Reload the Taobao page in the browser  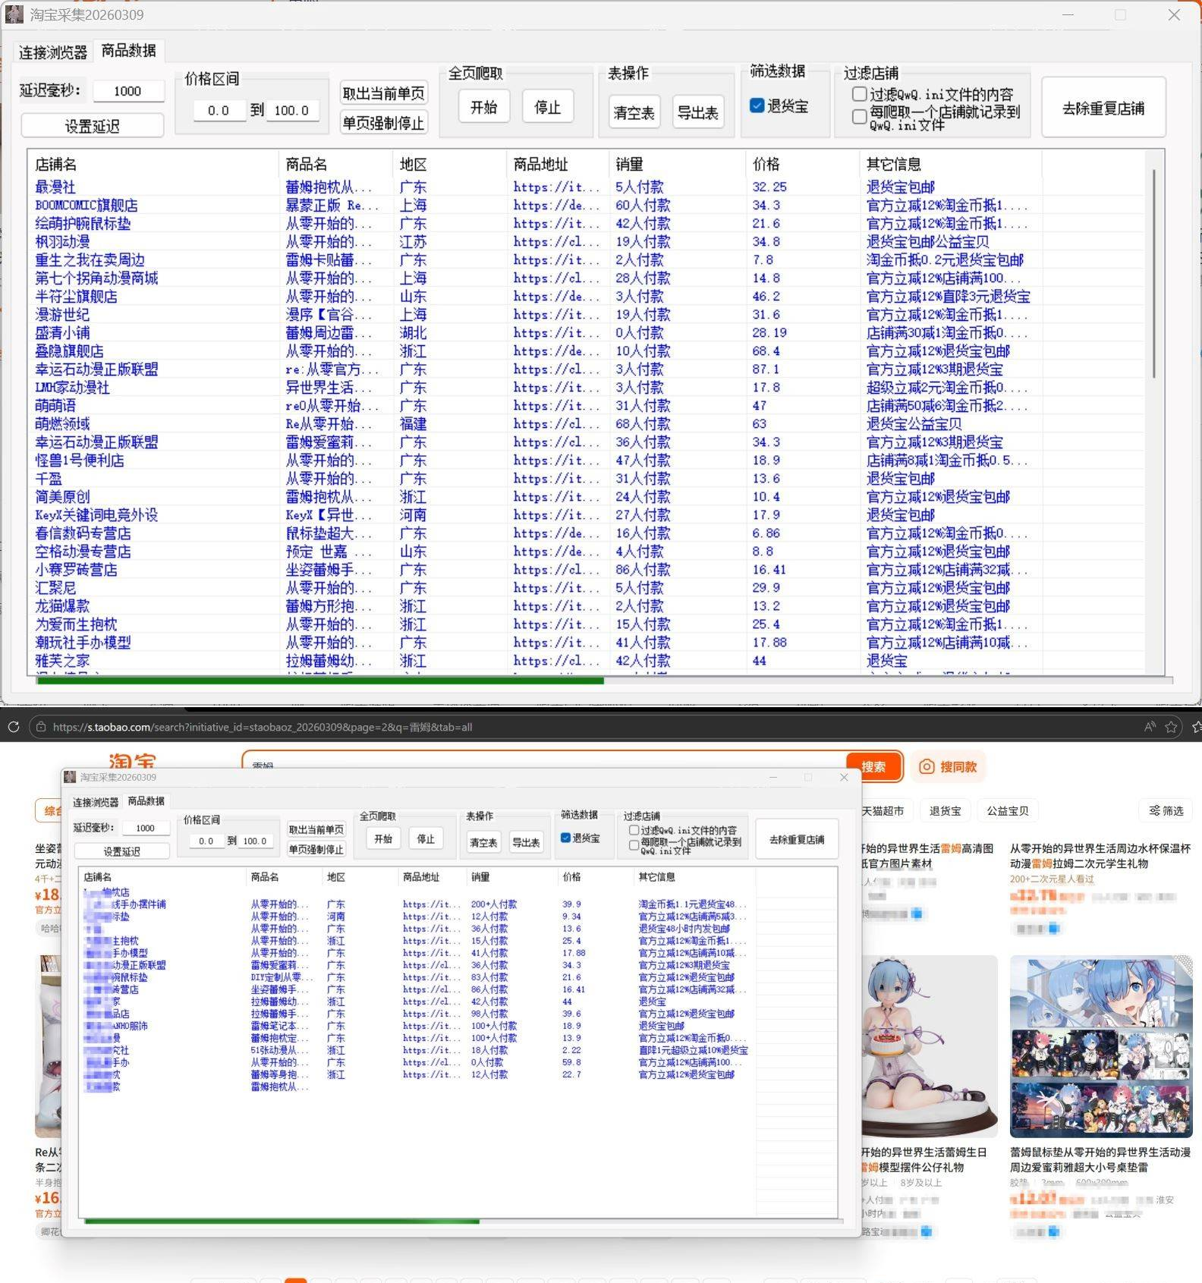13,727
